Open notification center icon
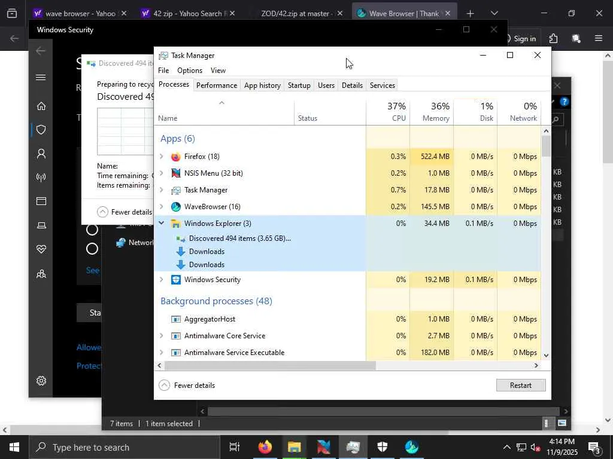 pos(594,447)
